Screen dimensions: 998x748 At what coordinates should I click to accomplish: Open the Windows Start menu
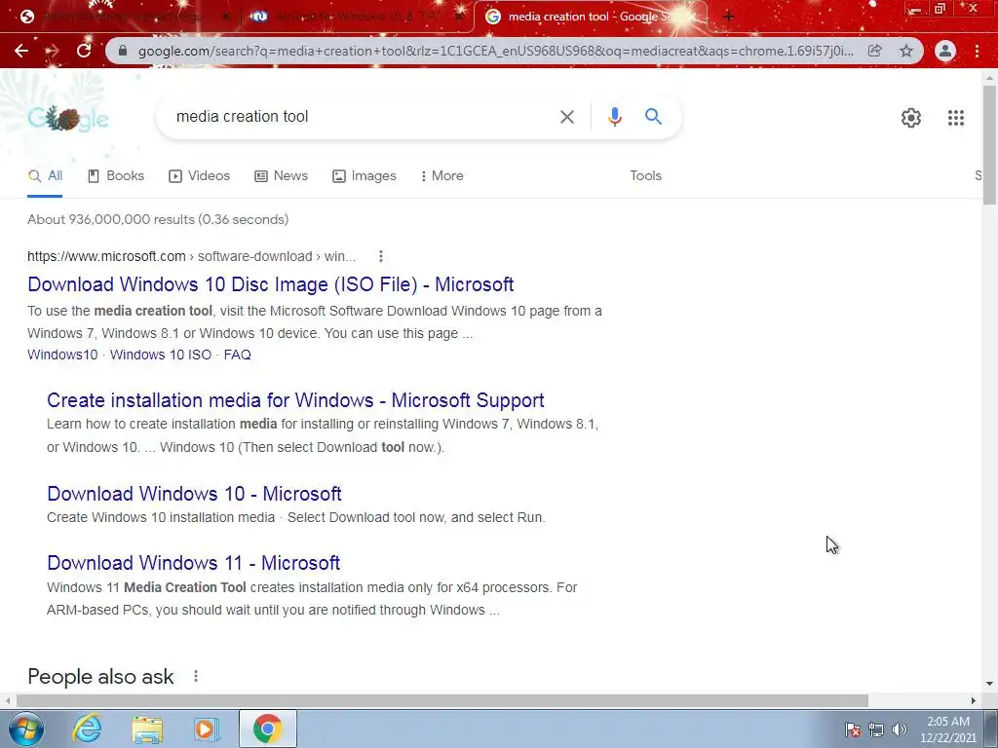click(26, 729)
